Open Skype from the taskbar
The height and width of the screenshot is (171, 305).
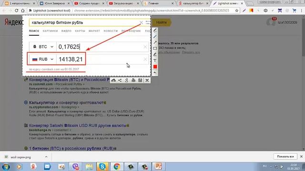tap(102, 167)
